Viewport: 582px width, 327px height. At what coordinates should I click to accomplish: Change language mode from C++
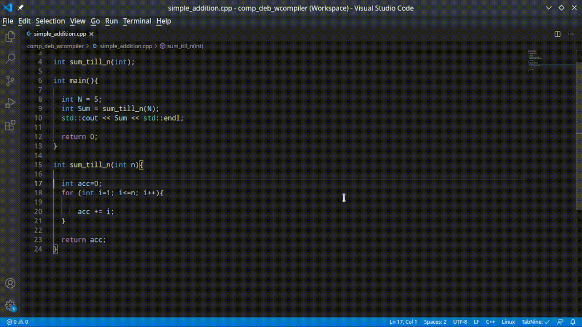[x=490, y=322]
